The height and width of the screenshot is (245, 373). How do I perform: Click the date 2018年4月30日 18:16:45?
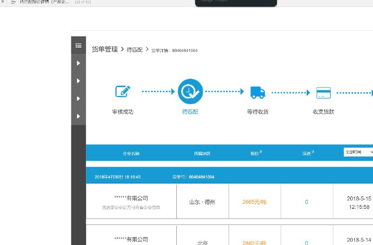click(x=117, y=177)
